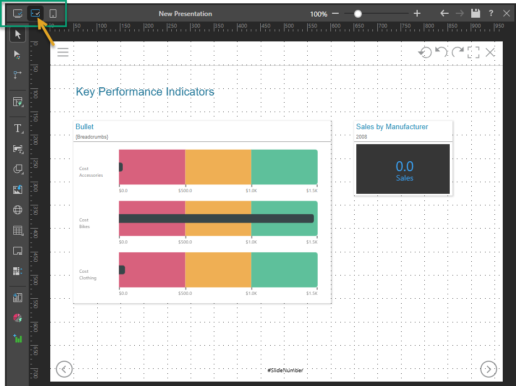
Task: Expand the green bar chart tool
Action: coord(18,338)
